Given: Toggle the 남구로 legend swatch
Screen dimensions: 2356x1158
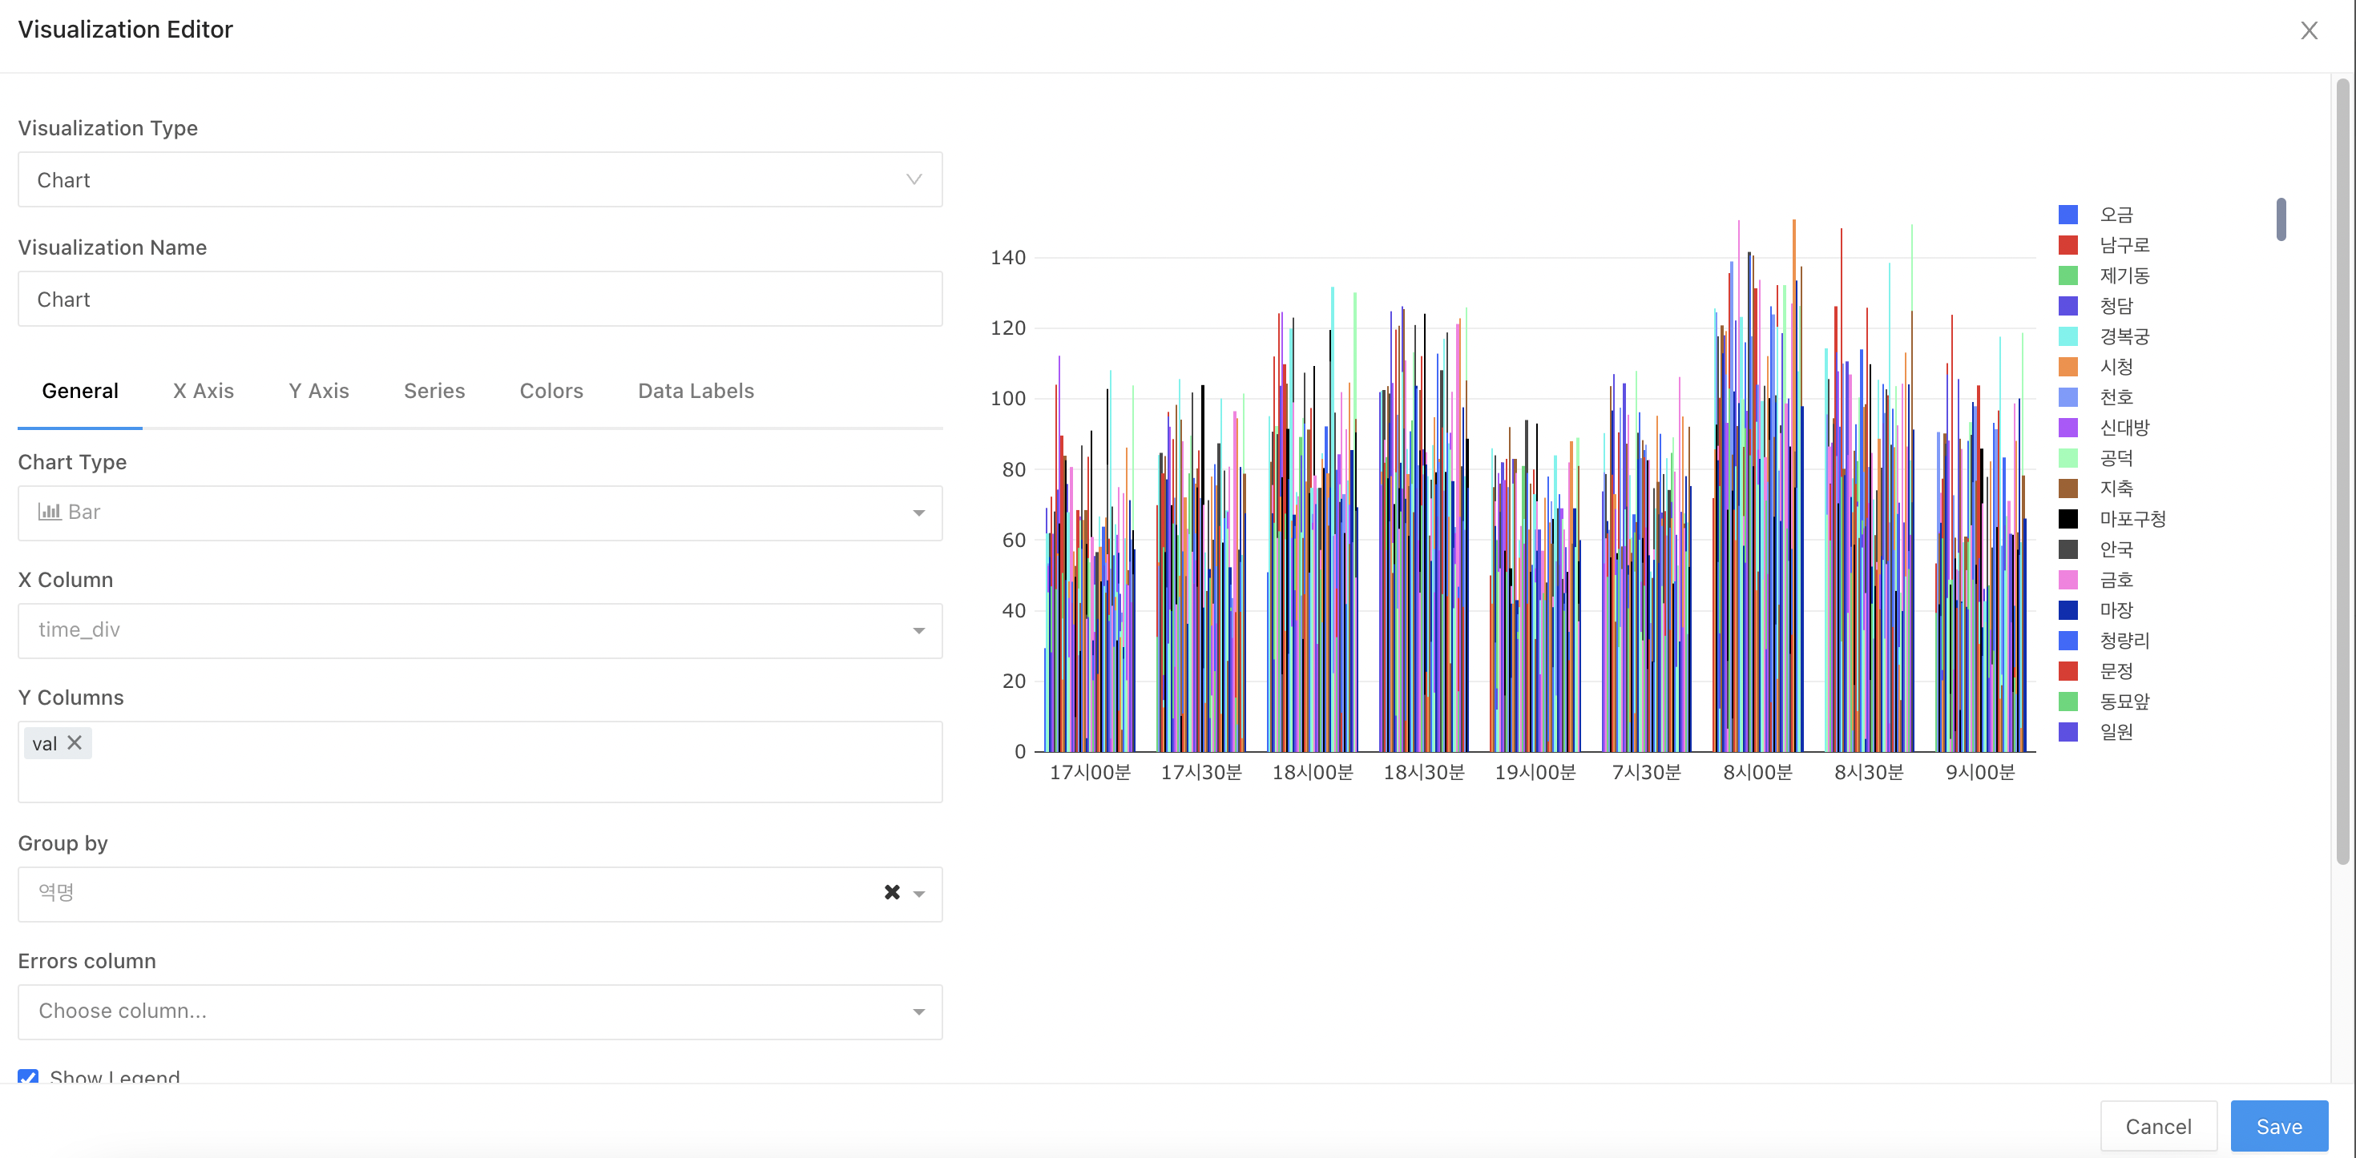Looking at the screenshot, I should (2068, 245).
